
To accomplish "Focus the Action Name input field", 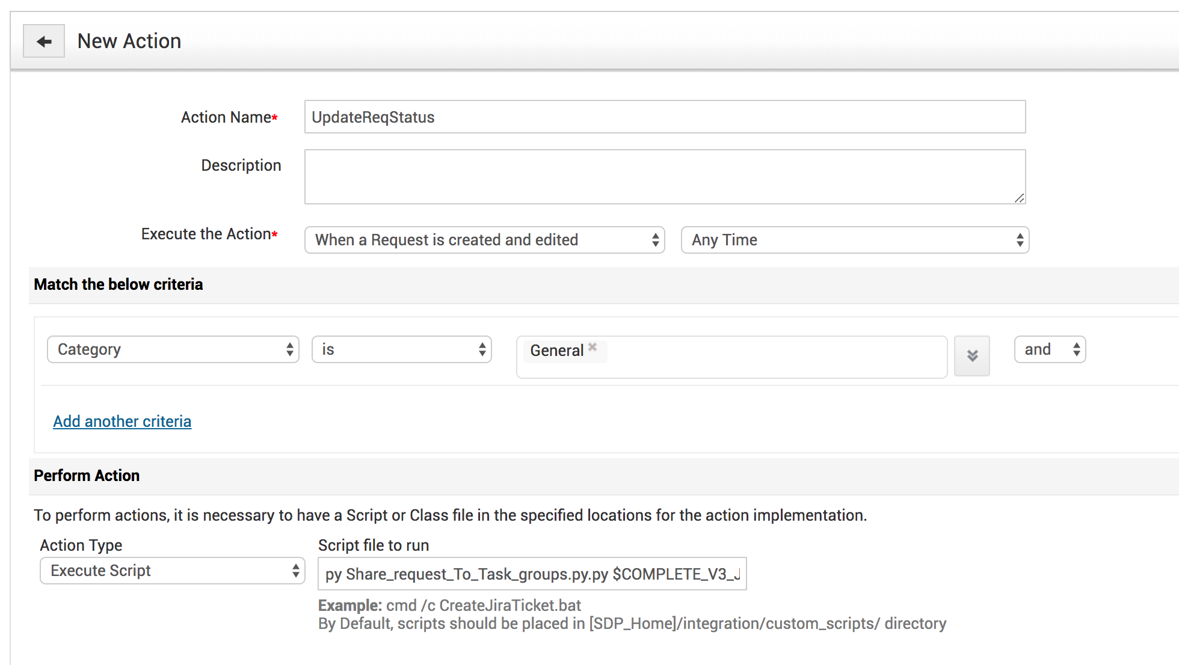I will [x=665, y=117].
